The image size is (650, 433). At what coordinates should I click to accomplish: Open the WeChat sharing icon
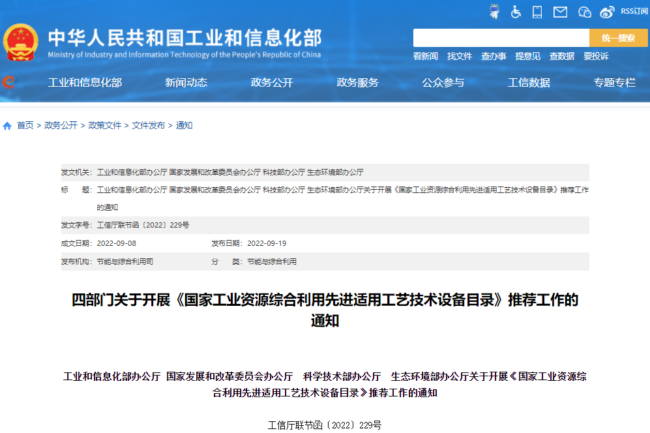pyautogui.click(x=584, y=12)
